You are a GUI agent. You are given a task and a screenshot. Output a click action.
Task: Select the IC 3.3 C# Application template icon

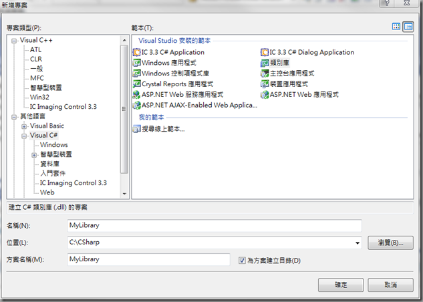[136, 52]
